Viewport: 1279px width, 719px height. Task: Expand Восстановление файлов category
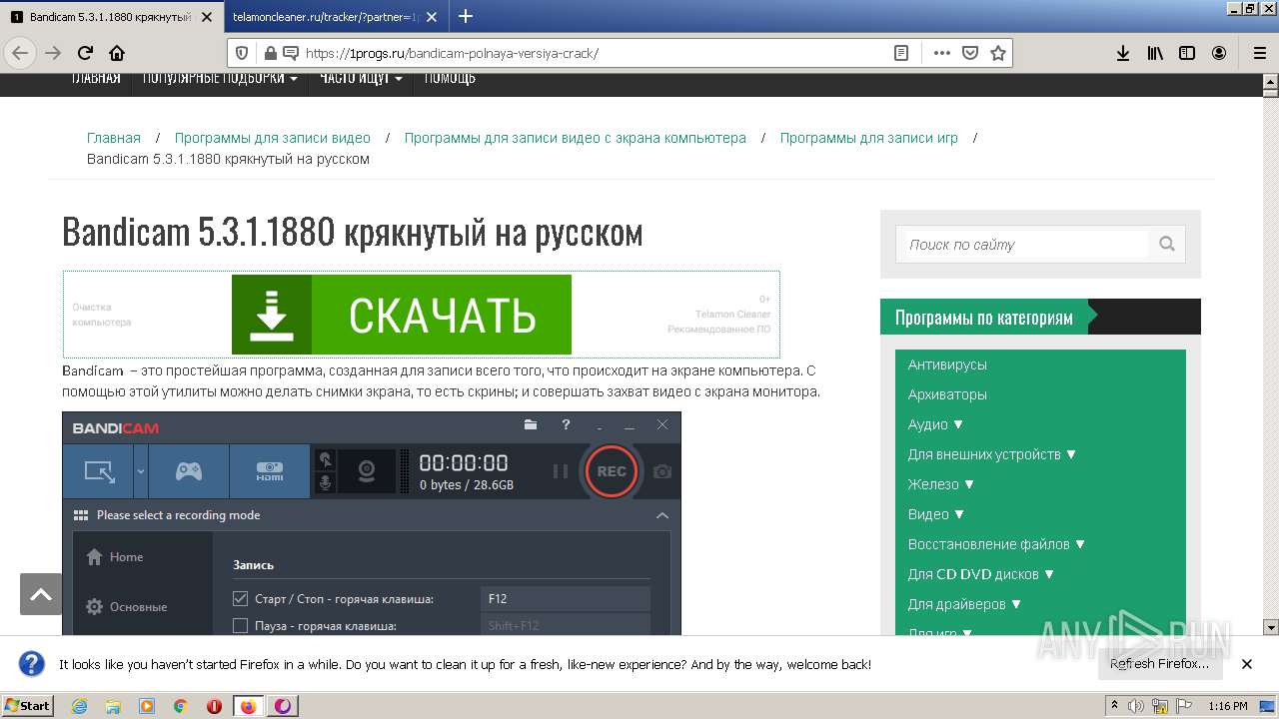tap(996, 544)
